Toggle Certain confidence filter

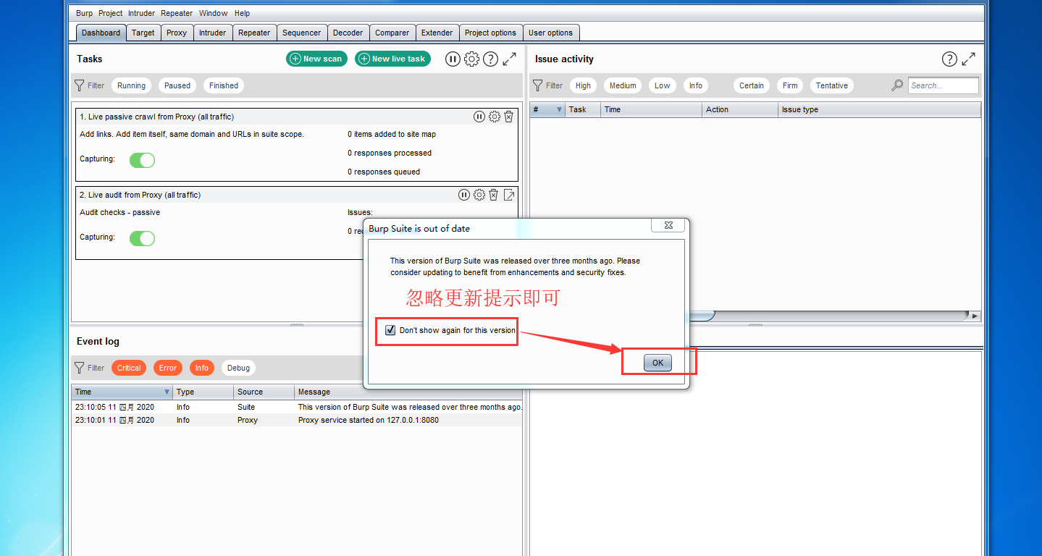tap(752, 85)
